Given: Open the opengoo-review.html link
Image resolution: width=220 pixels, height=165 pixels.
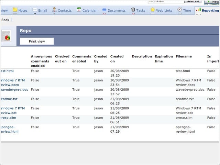Looking at the screenshot, I should [x=9, y=129].
